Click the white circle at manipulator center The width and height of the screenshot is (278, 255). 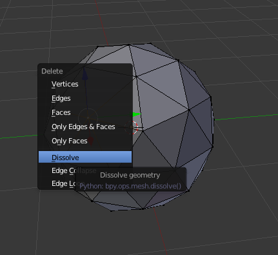coord(88,117)
